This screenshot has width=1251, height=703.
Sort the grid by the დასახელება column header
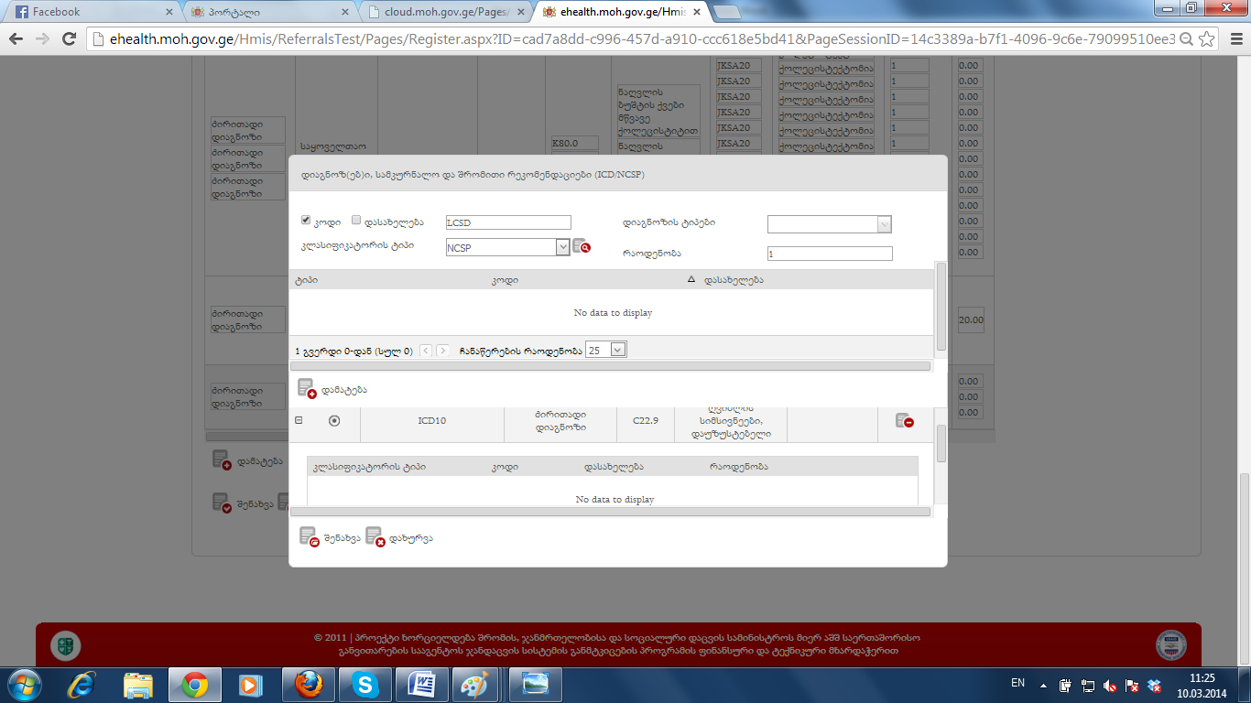733,280
